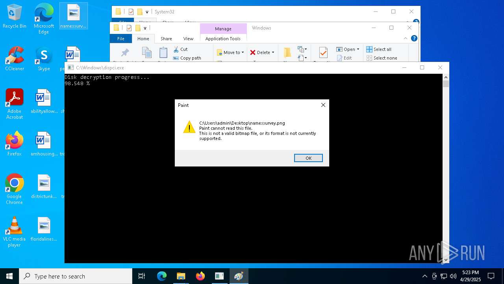The width and height of the screenshot is (504, 284).
Task: Open VLC media player shortcut
Action: pos(15,232)
